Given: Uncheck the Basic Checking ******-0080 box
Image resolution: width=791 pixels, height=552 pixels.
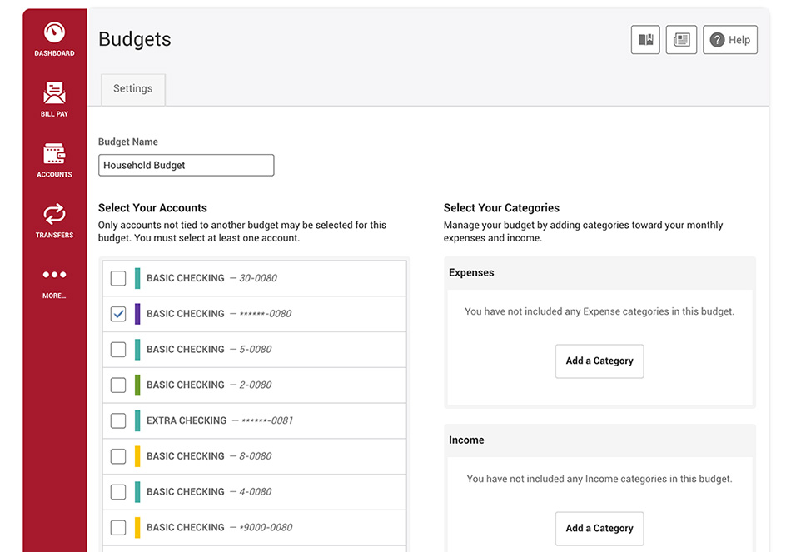Looking at the screenshot, I should (x=118, y=314).
